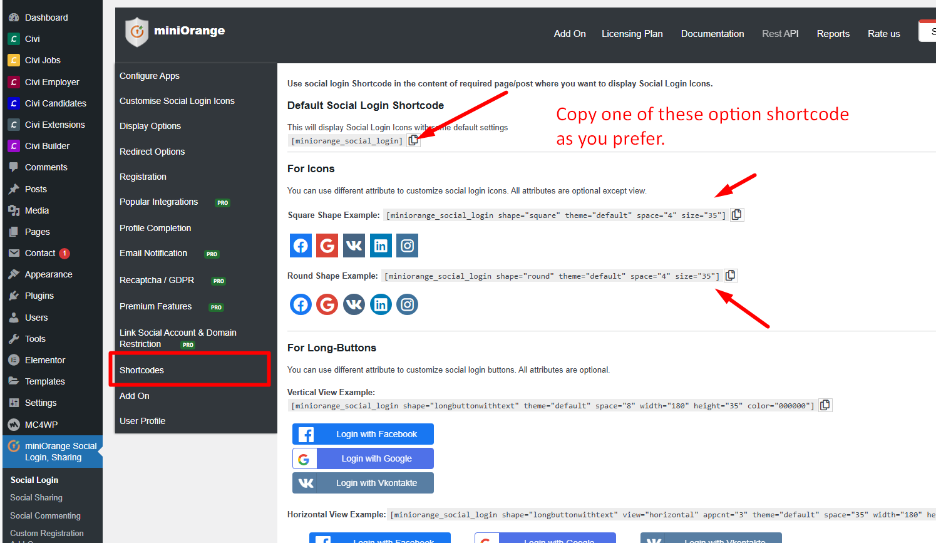936x543 pixels.
Task: Select Social Sharing submenu item
Action: pos(36,497)
